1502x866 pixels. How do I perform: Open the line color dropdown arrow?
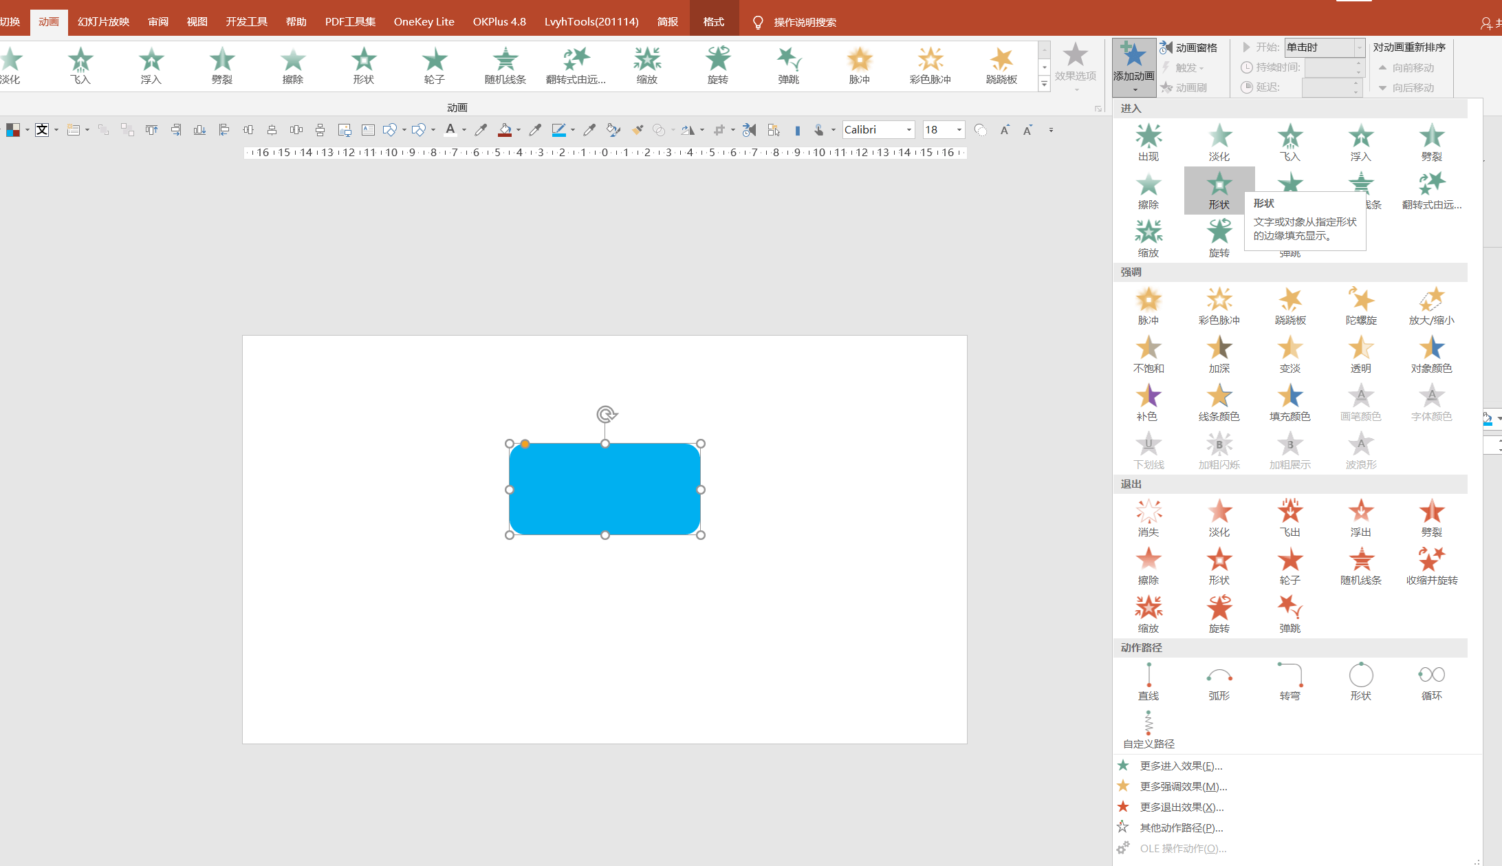(573, 130)
